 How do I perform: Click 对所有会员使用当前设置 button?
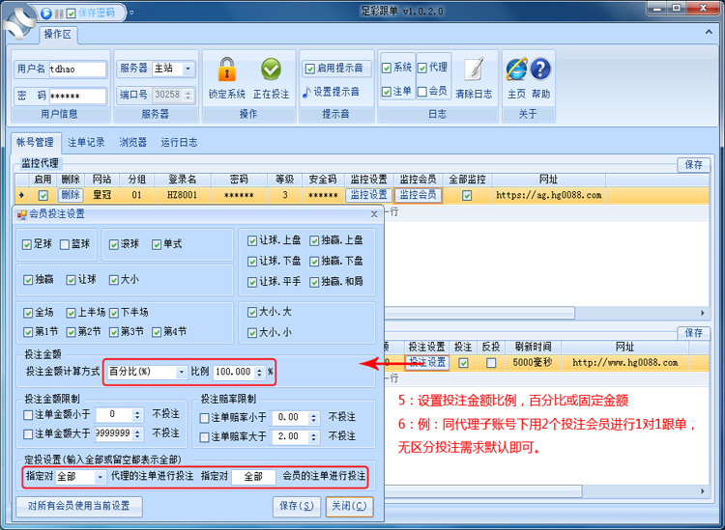pyautogui.click(x=79, y=505)
